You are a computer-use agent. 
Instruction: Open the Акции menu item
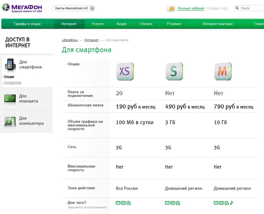point(121,24)
